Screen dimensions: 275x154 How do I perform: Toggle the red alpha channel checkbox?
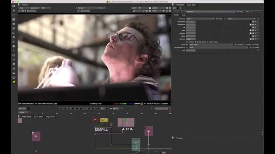pyautogui.click(x=217, y=19)
